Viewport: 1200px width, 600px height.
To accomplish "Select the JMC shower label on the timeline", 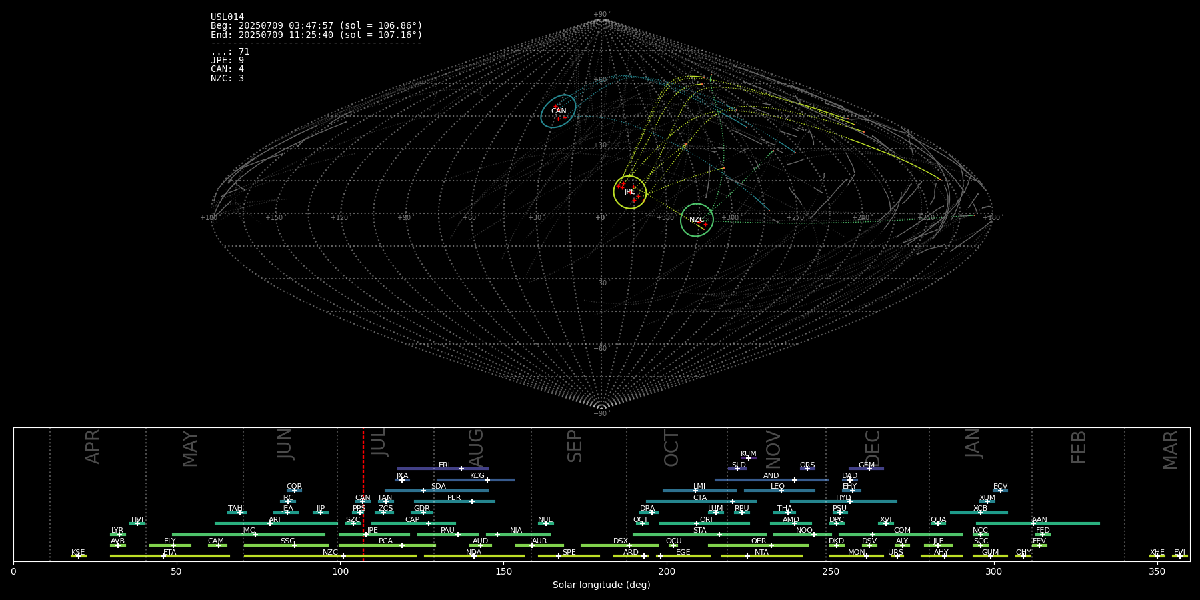I will (x=249, y=531).
